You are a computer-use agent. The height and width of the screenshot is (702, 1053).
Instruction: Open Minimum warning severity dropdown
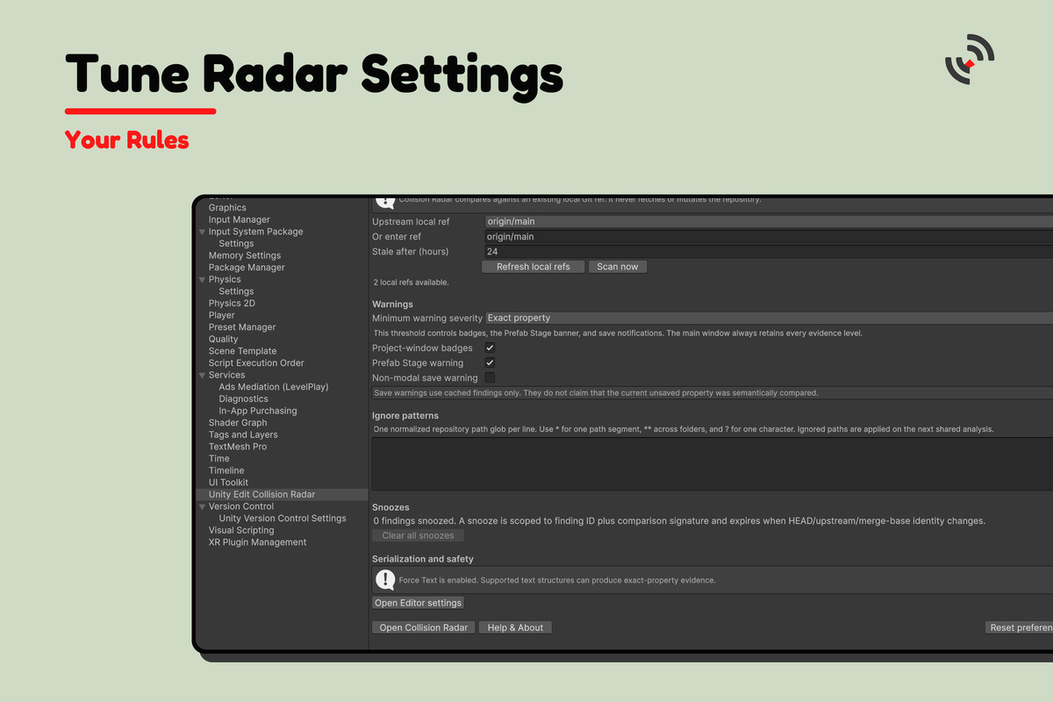[769, 318]
